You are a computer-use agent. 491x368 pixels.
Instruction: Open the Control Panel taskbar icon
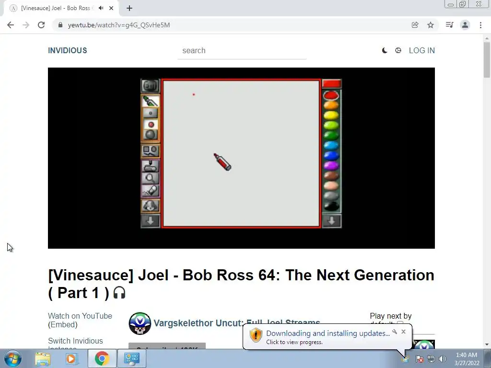(x=132, y=358)
